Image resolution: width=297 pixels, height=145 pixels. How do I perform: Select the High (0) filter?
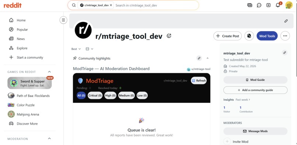point(110,95)
